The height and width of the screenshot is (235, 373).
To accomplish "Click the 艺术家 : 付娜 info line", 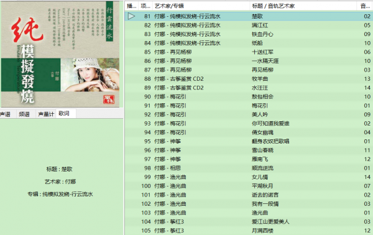I will point(60,182).
